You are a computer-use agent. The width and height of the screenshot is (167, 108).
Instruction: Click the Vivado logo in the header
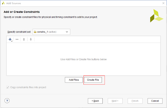pyautogui.click(x=157, y=16)
